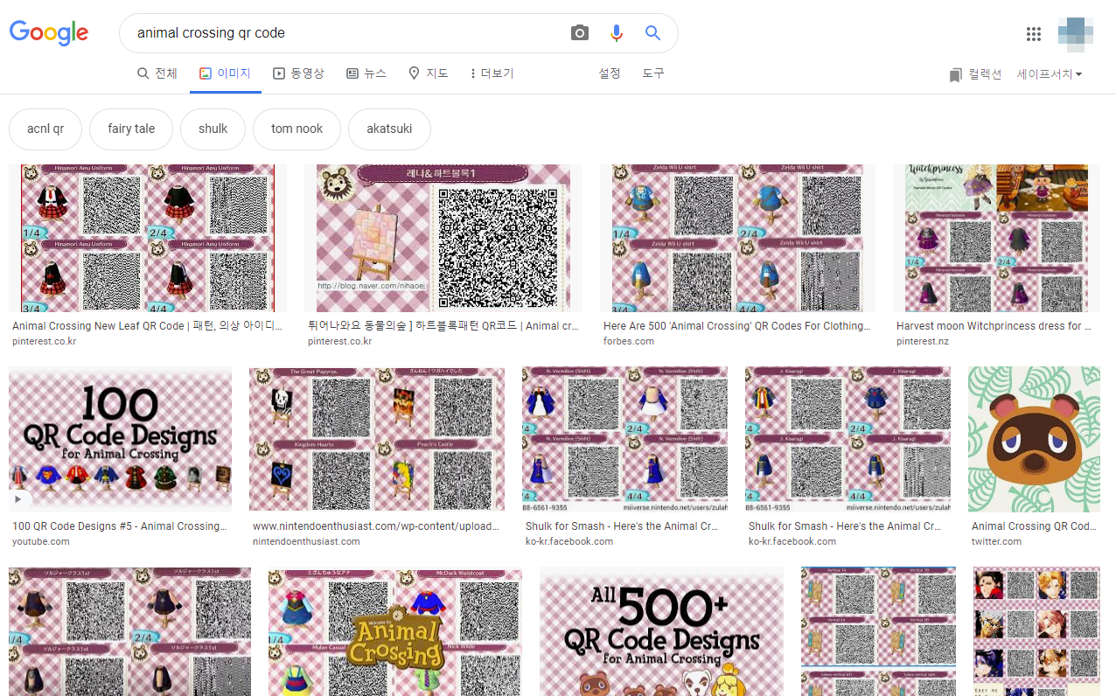Click 'Animal Crossing New Leaf QR Code' caption

(x=147, y=326)
